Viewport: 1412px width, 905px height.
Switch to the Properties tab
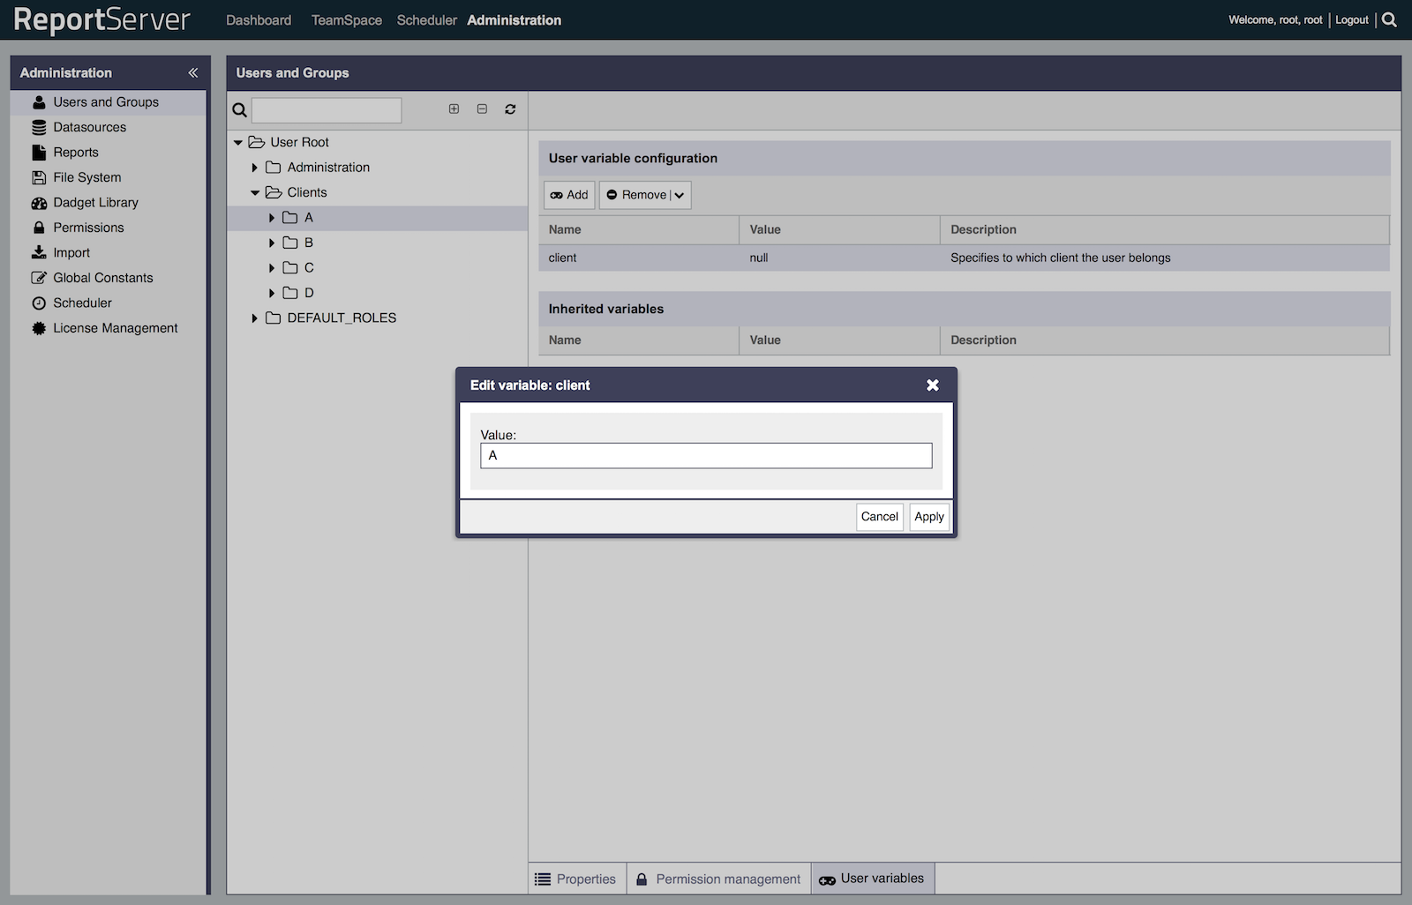click(577, 879)
